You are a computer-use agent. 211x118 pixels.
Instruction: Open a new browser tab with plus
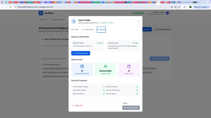click(x=200, y=2)
